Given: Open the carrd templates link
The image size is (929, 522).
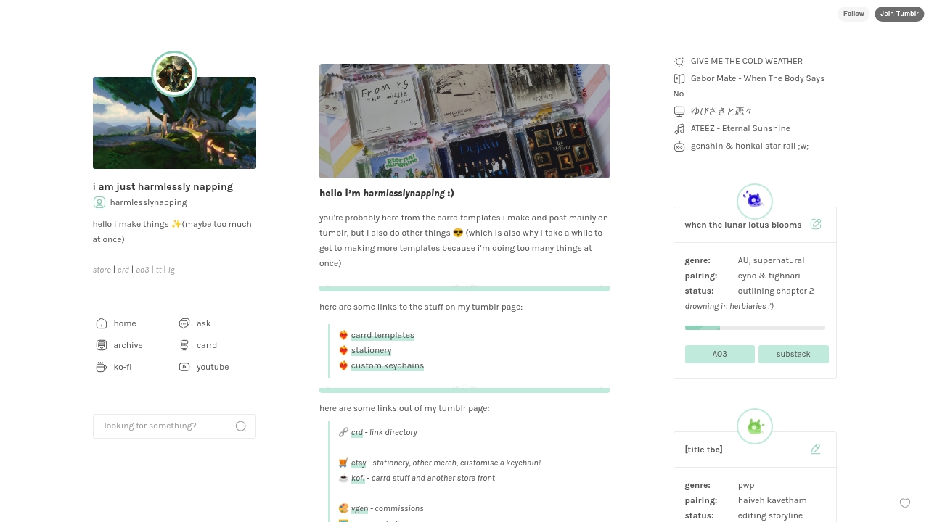Looking at the screenshot, I should [382, 335].
